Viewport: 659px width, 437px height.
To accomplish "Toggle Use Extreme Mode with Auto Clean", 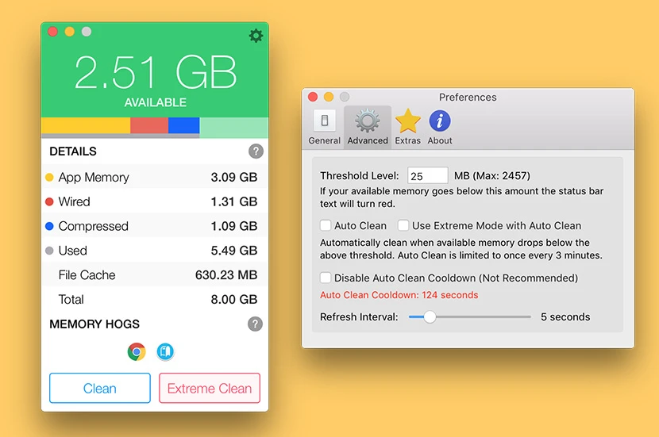I will pyautogui.click(x=403, y=226).
